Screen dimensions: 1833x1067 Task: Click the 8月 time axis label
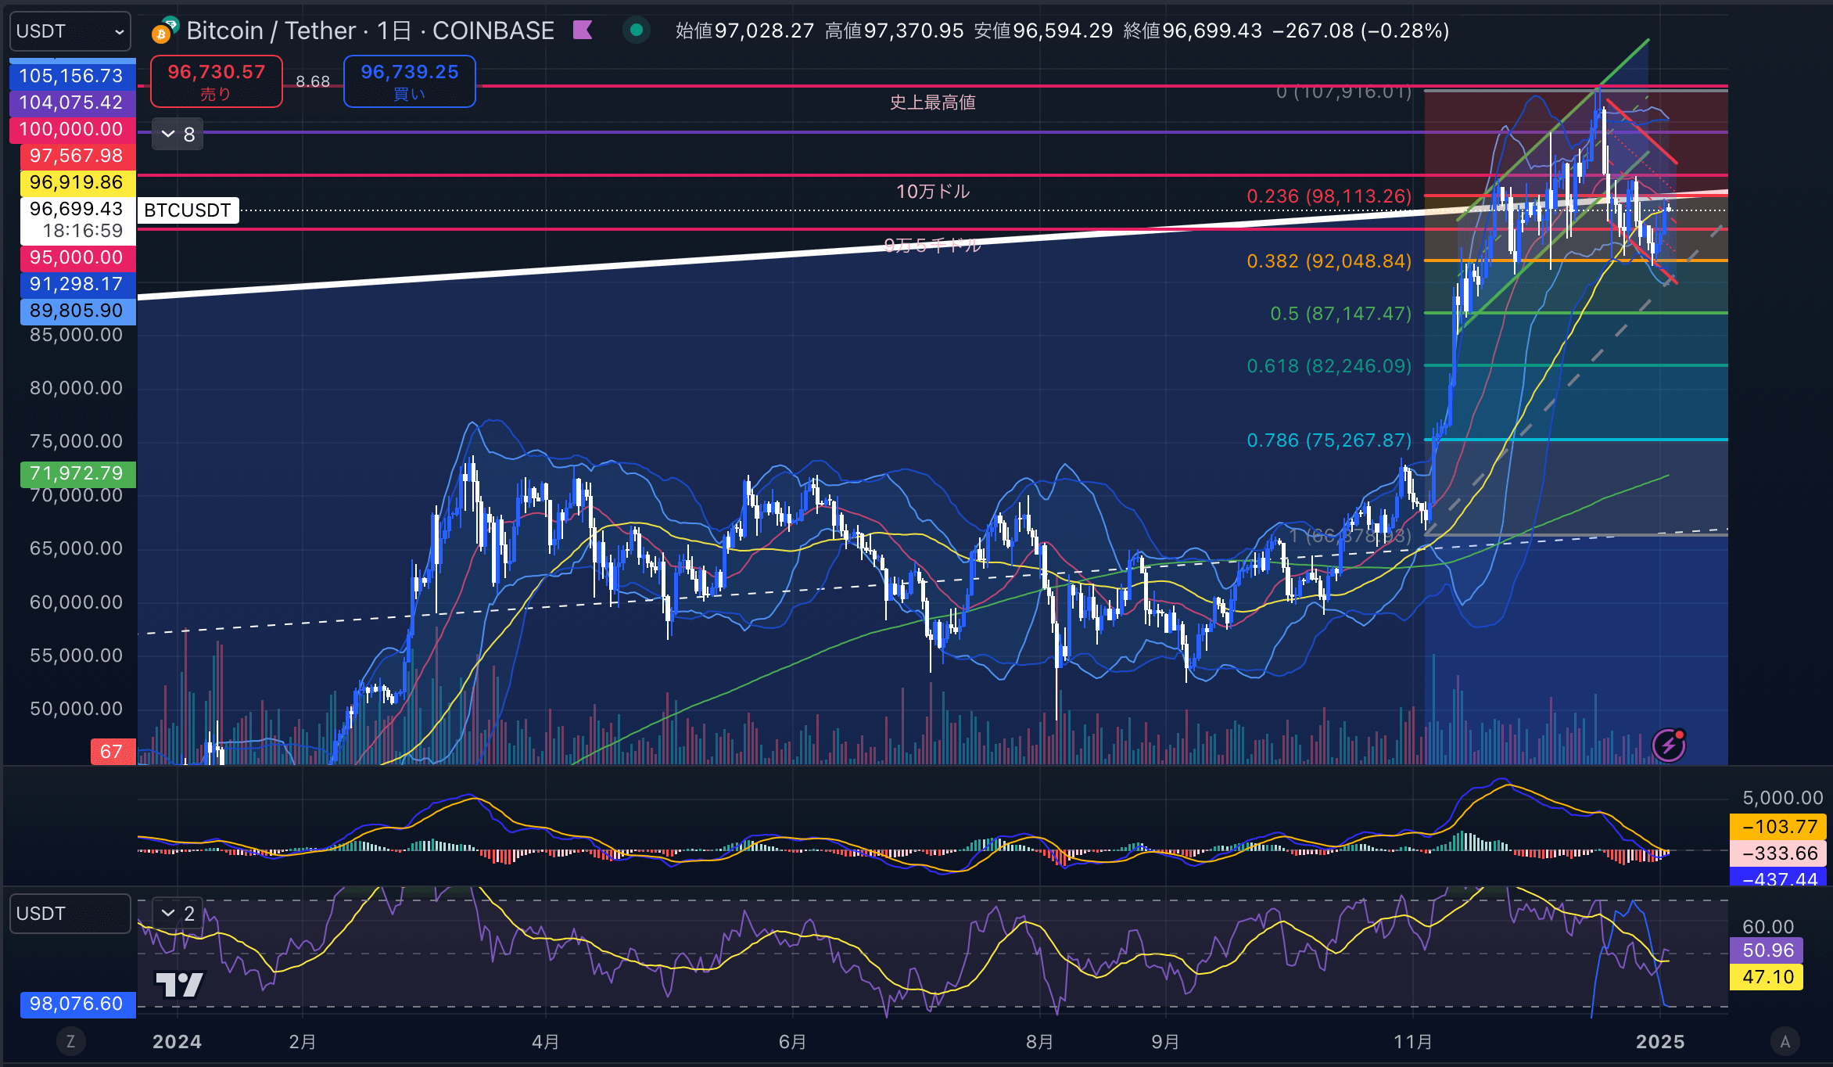tap(1039, 1042)
